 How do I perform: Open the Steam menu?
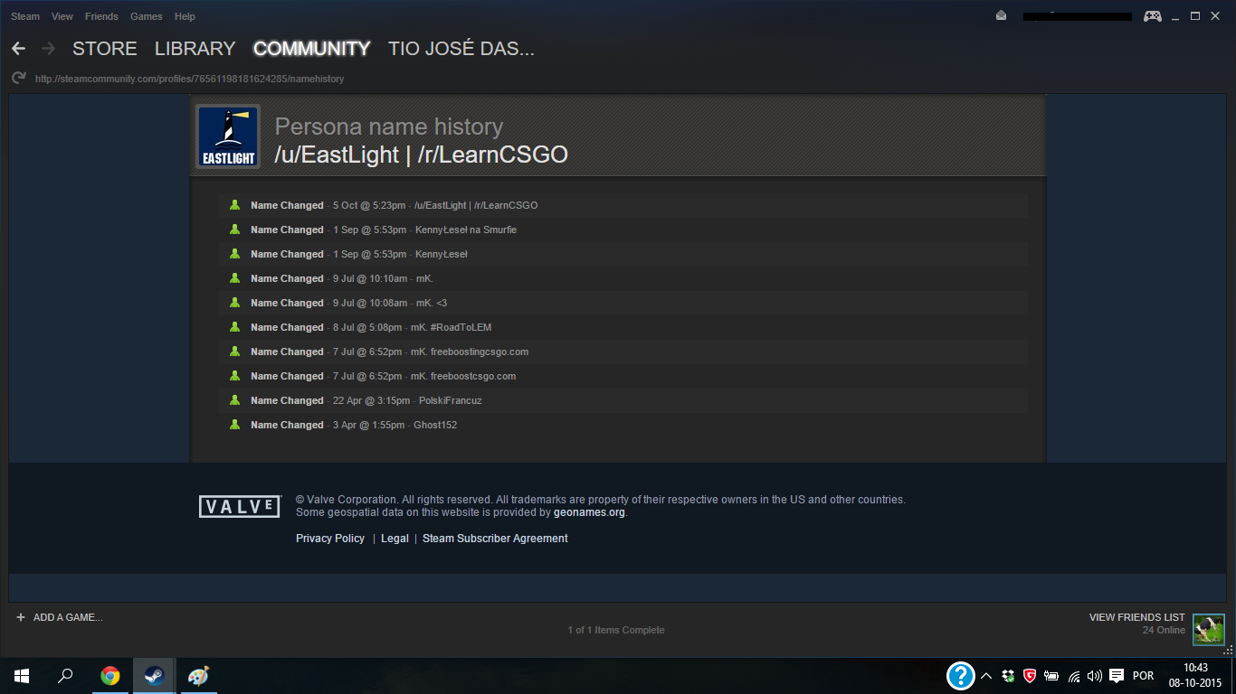tap(25, 16)
